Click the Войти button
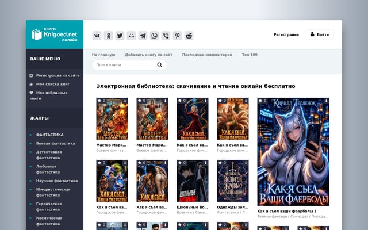Image resolution: width=368 pixels, height=230 pixels. coord(320,34)
